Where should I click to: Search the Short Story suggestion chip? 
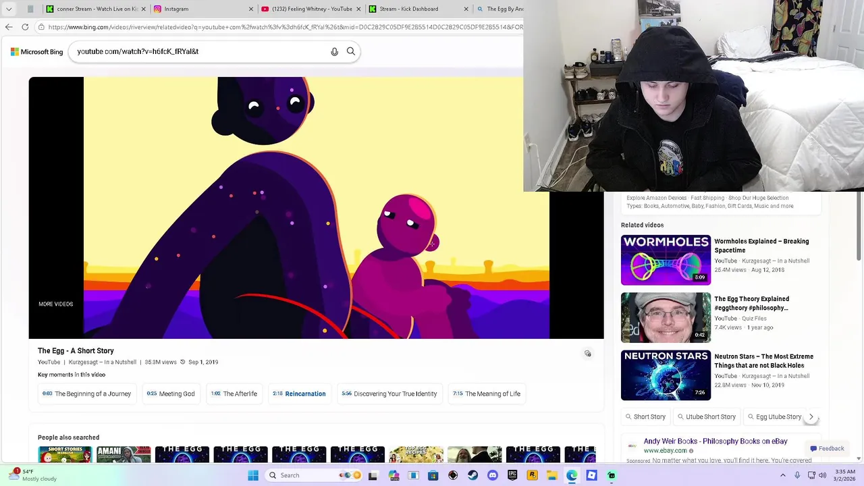point(645,416)
